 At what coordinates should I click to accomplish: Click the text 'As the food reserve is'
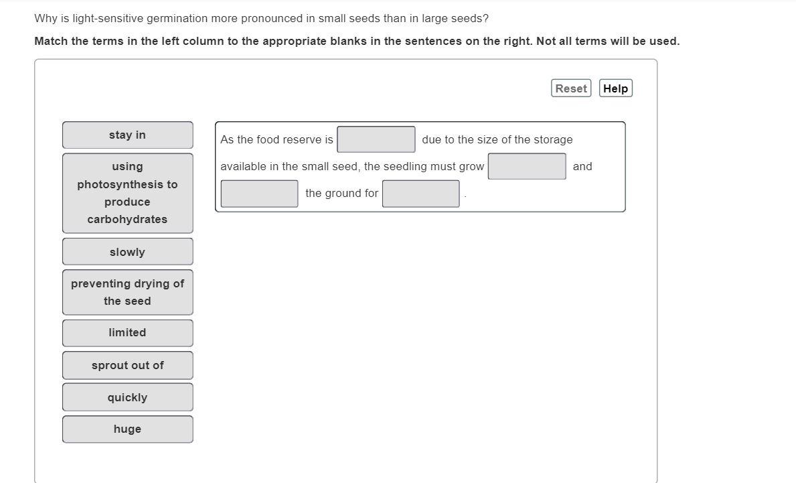click(x=276, y=139)
